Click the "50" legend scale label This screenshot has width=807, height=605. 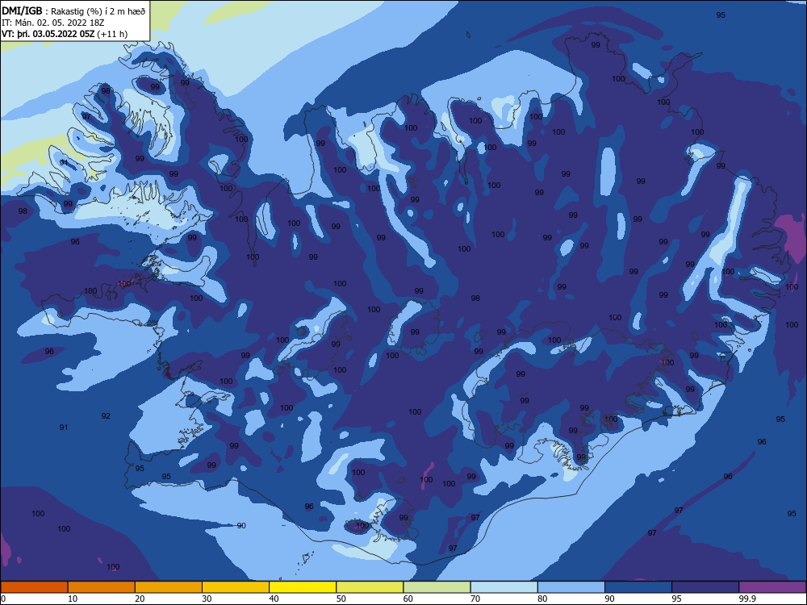point(341,599)
